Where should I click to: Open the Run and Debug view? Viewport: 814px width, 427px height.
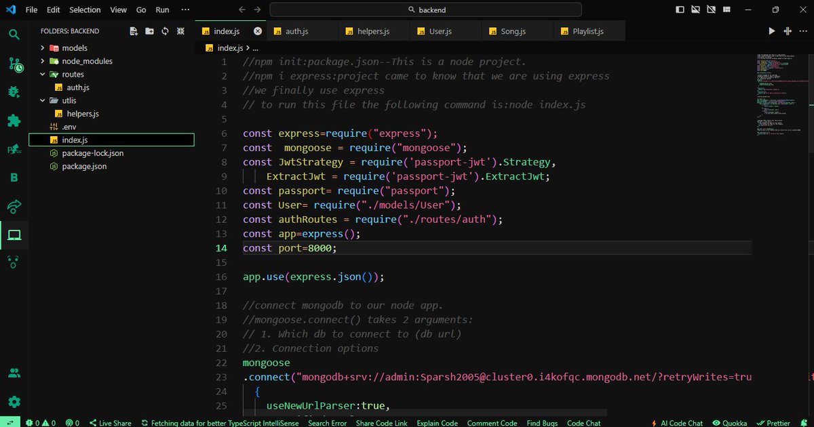(14, 92)
